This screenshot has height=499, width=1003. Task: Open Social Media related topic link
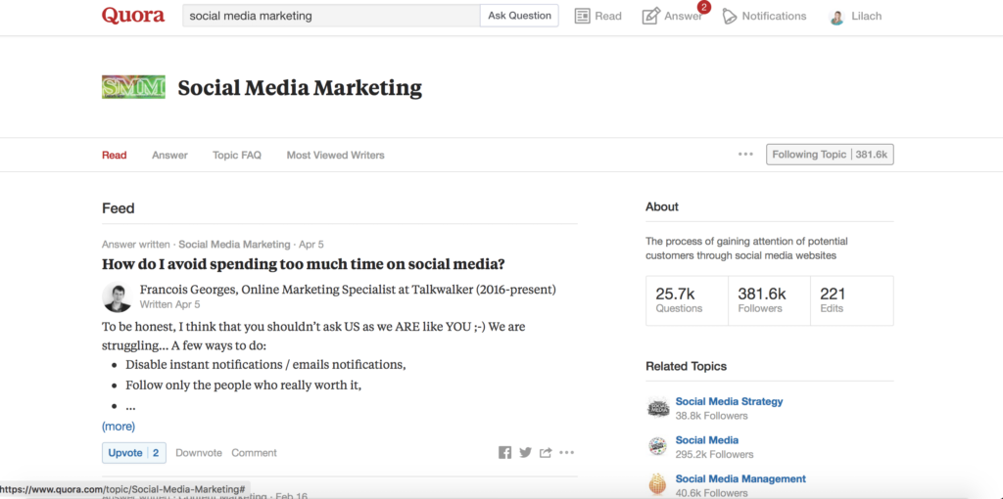[x=707, y=440]
